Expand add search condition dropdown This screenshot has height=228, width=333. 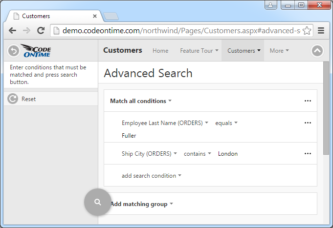click(x=152, y=176)
